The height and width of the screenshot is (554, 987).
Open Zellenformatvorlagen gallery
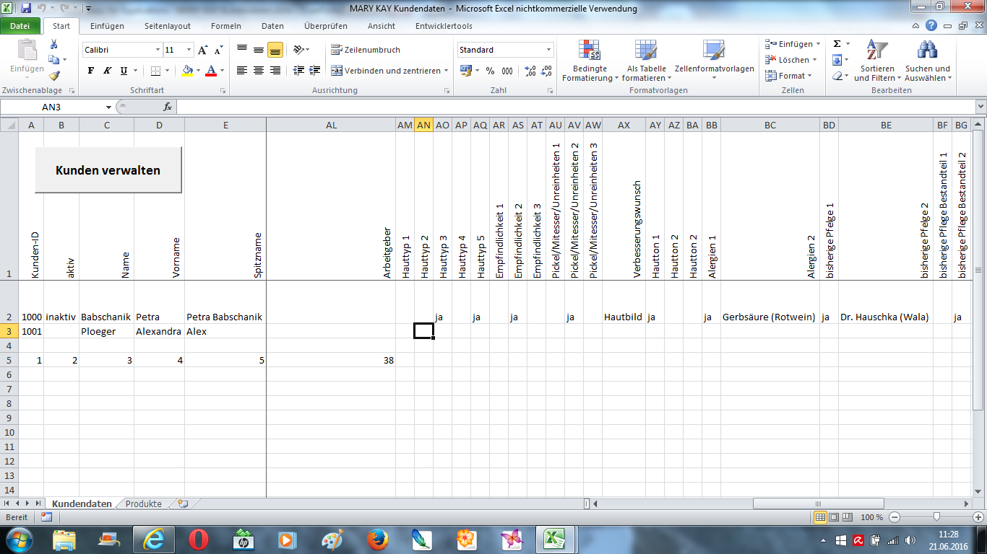(x=714, y=61)
